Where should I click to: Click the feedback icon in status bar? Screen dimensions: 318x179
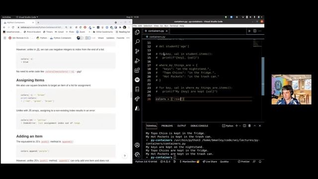pos(254,162)
